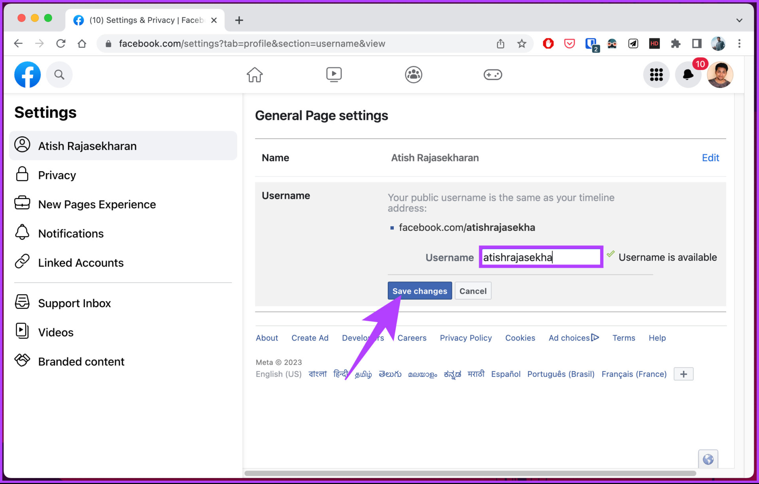This screenshot has height=484, width=759.
Task: Click the browser home button
Action: point(82,43)
